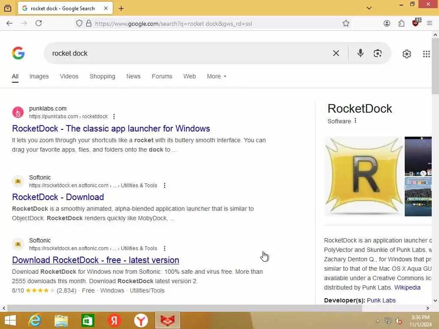Switch to Forums tab
The width and height of the screenshot is (439, 329).
[x=162, y=76]
